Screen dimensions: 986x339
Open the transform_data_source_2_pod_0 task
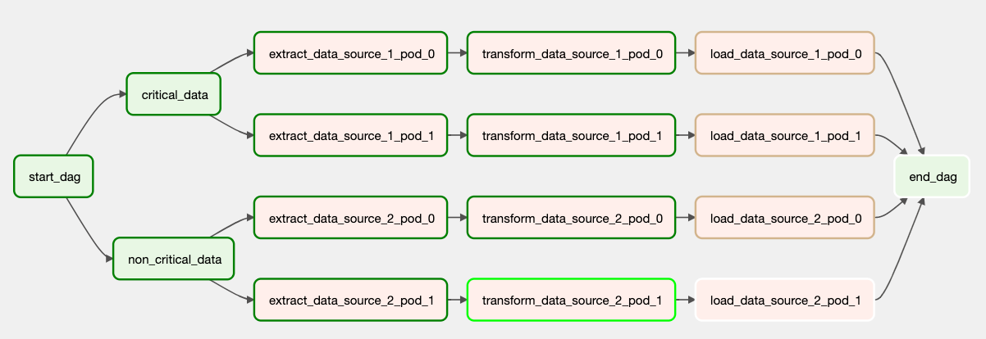coord(571,218)
